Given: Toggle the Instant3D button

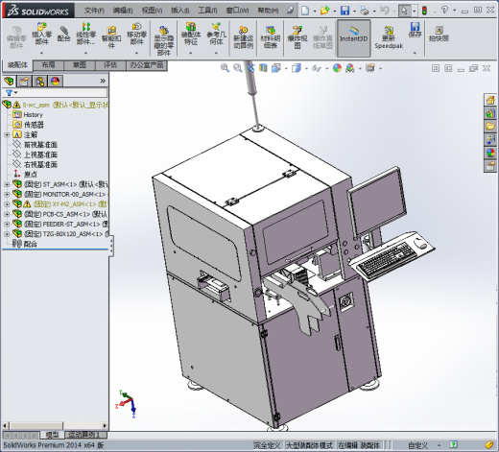Looking at the screenshot, I should click(353, 37).
